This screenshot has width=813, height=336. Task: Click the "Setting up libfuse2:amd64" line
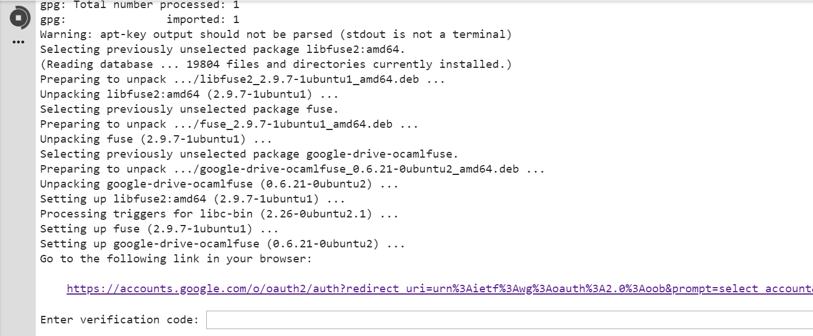point(192,199)
